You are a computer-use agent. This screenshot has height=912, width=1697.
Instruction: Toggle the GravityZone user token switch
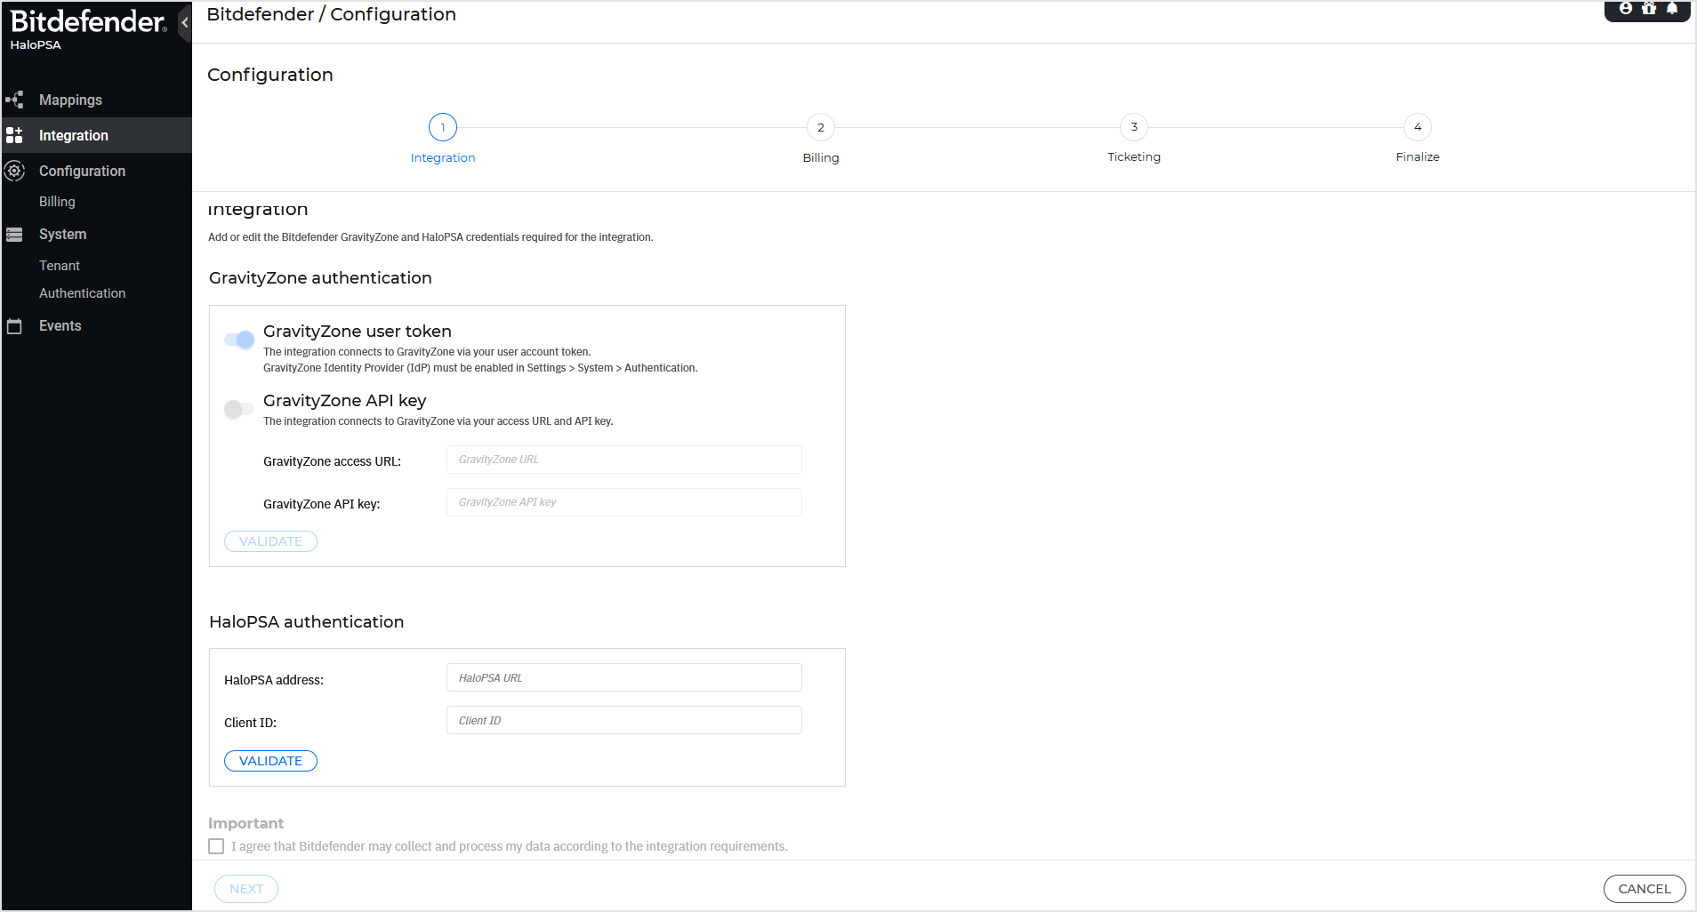[239, 340]
